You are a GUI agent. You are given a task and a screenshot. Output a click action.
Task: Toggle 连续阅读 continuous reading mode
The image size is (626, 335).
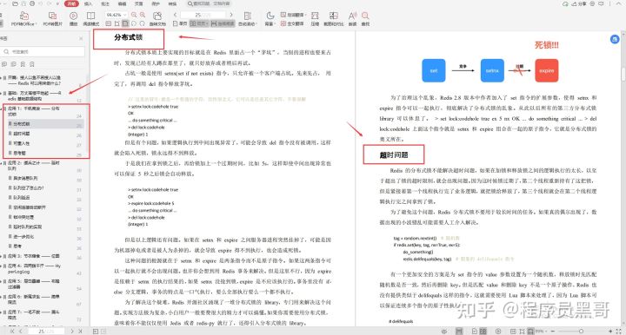[223, 24]
